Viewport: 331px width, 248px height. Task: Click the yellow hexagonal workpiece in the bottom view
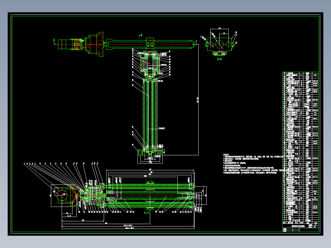click(x=63, y=196)
